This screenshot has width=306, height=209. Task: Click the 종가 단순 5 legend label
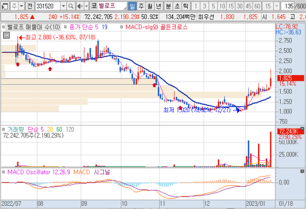tap(84, 27)
